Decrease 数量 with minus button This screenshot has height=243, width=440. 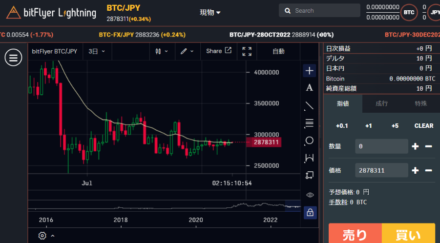(428, 146)
